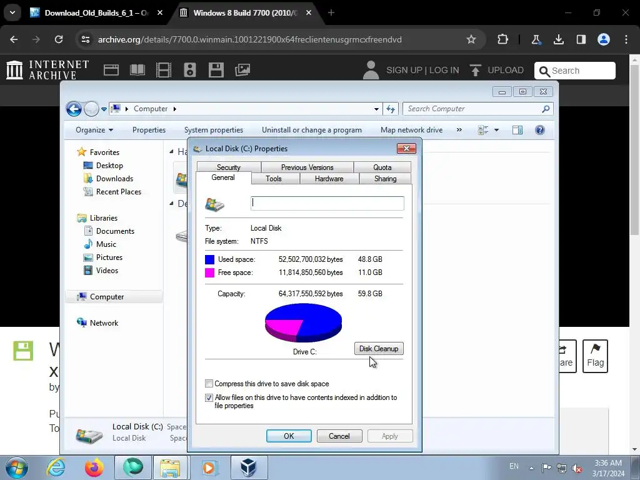Collapse the Devices group triangle
This screenshot has width=640, height=480.
click(x=171, y=203)
